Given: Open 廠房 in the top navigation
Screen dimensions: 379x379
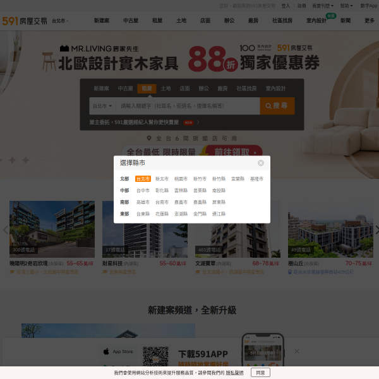Looking at the screenshot, I should click(x=253, y=21).
